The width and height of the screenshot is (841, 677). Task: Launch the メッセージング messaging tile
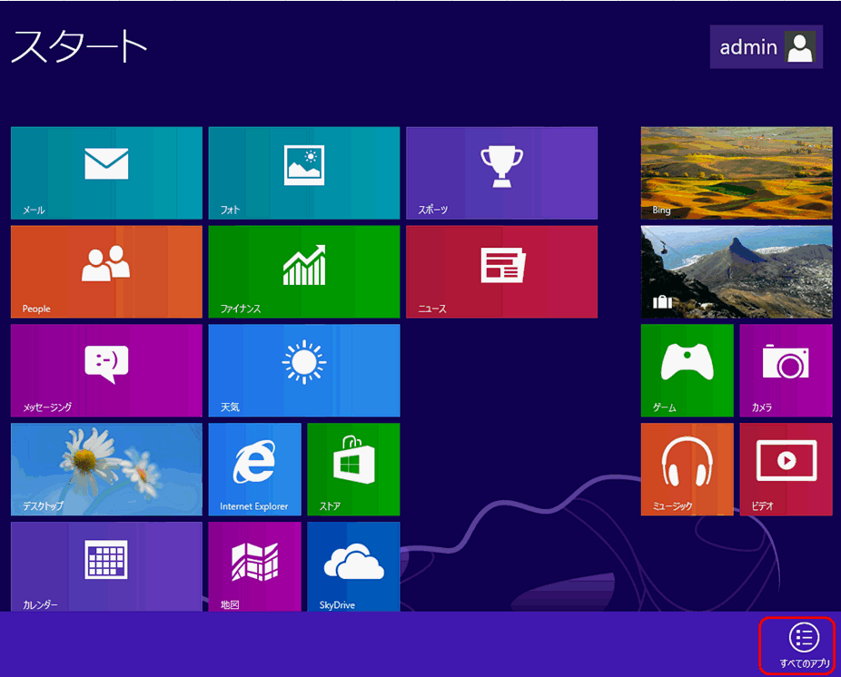(106, 370)
